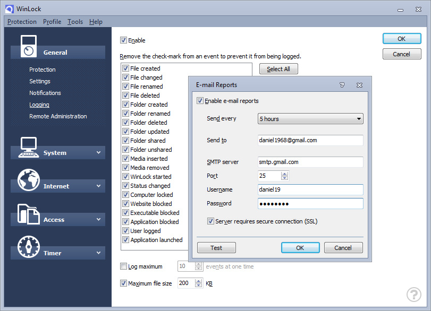The image size is (431, 311).
Task: Expand the Internet section chevron
Action: [x=98, y=186]
